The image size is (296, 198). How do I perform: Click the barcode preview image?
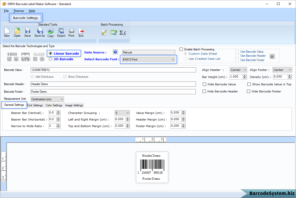[152, 167]
